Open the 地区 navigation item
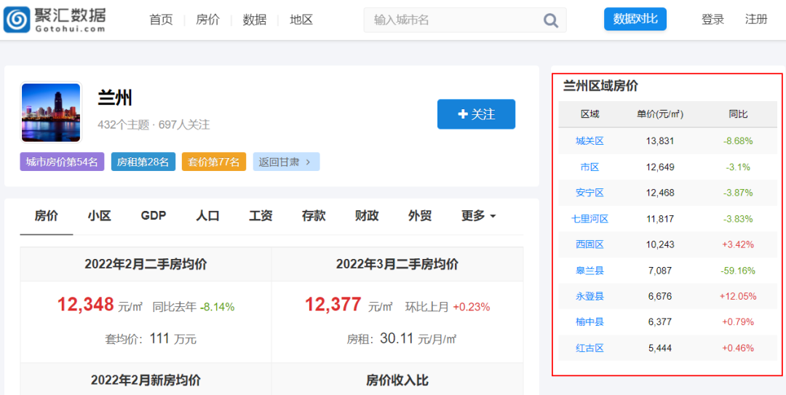The width and height of the screenshot is (786, 395). (301, 20)
